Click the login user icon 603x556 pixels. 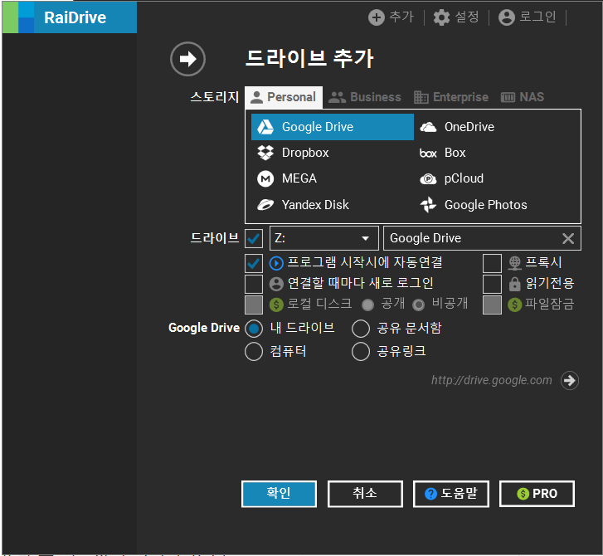pyautogui.click(x=507, y=17)
